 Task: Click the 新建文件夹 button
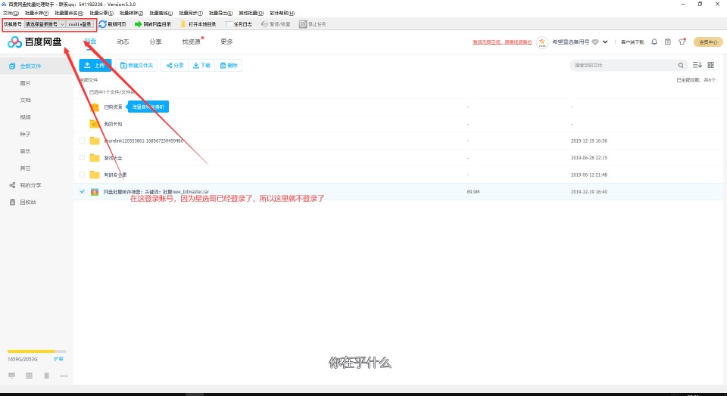(x=137, y=65)
